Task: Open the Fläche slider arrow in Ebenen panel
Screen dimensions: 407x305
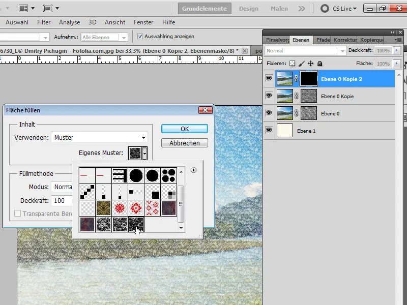Action: (x=396, y=64)
